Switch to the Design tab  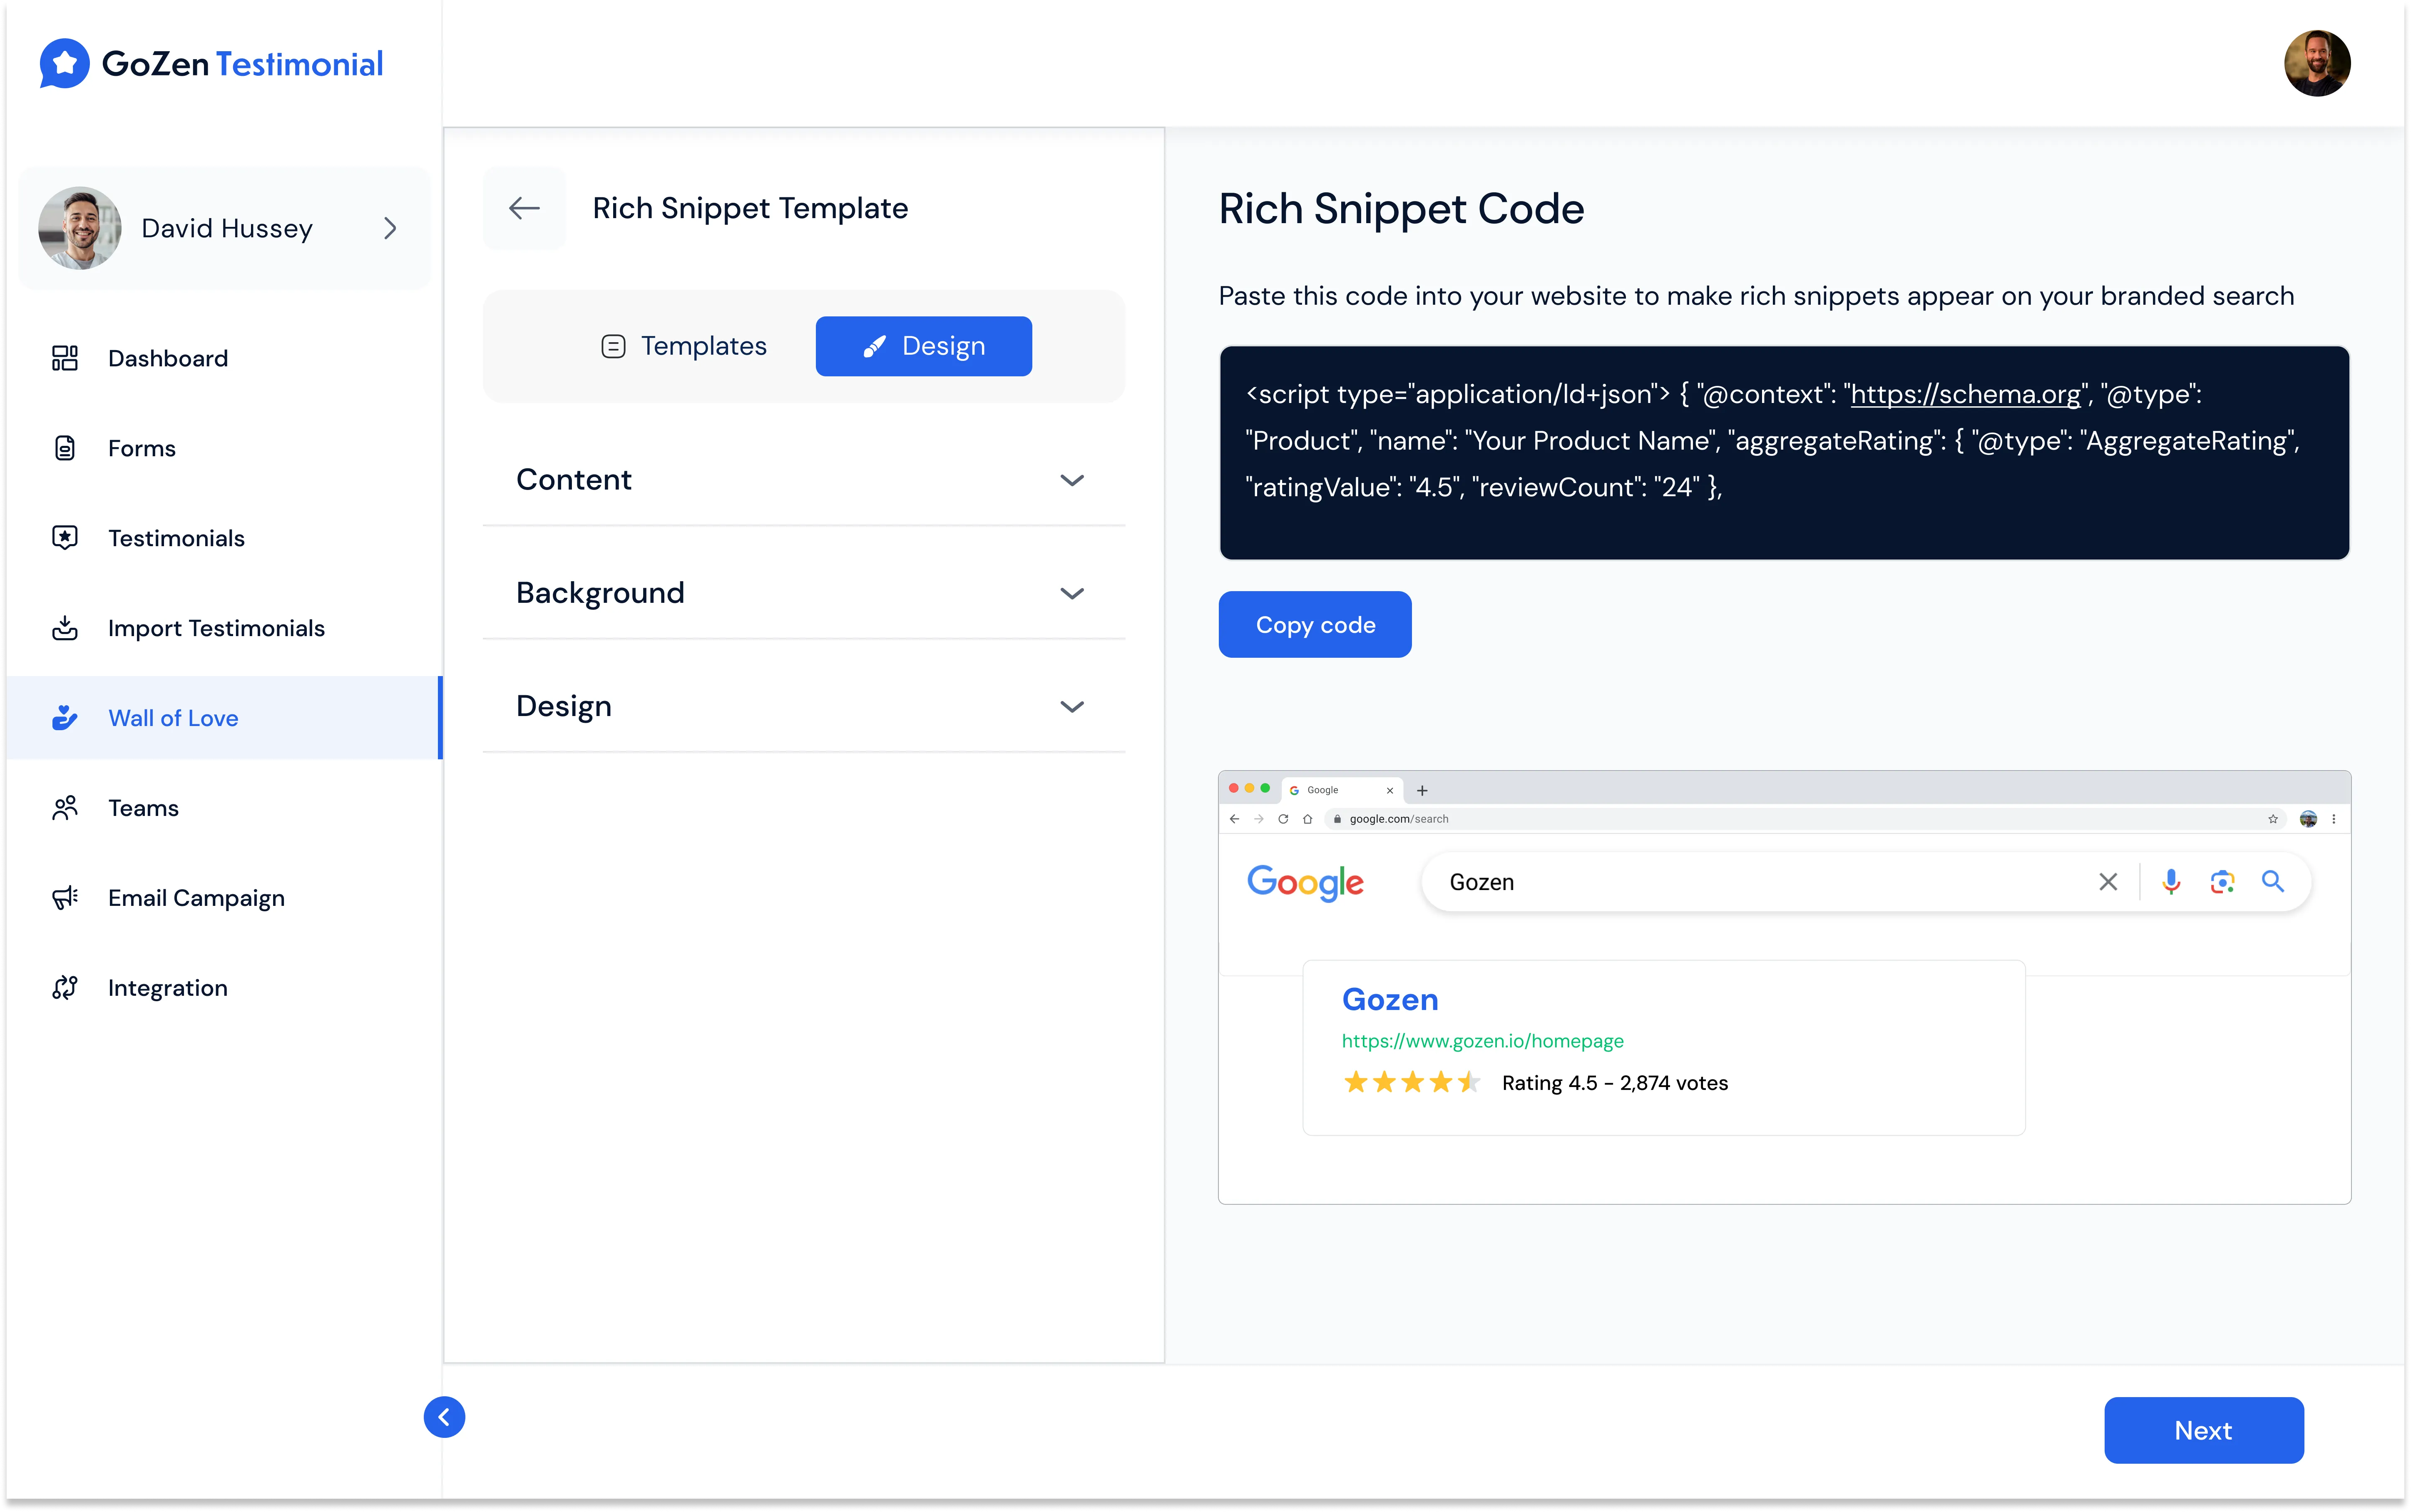pyautogui.click(x=924, y=346)
